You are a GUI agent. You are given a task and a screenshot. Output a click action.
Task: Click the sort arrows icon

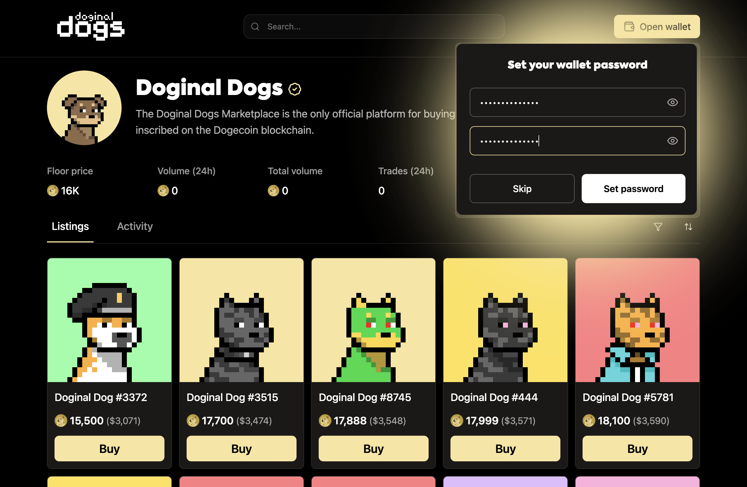[x=688, y=226]
